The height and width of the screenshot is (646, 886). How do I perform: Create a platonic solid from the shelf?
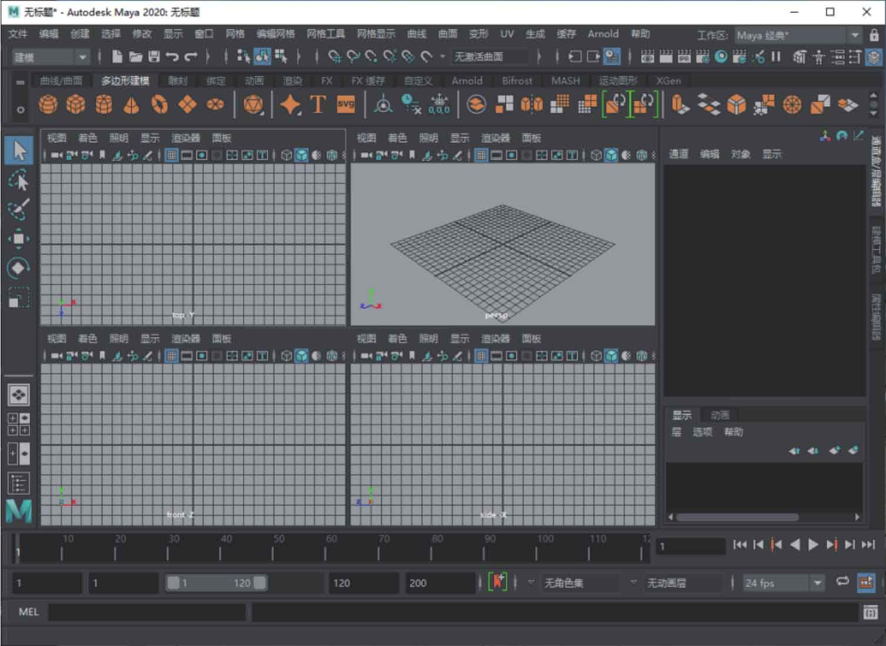254,105
